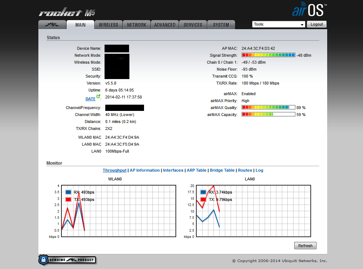Click the TX/RX Chains value 2X2
The height and width of the screenshot is (269, 363).
click(109, 128)
